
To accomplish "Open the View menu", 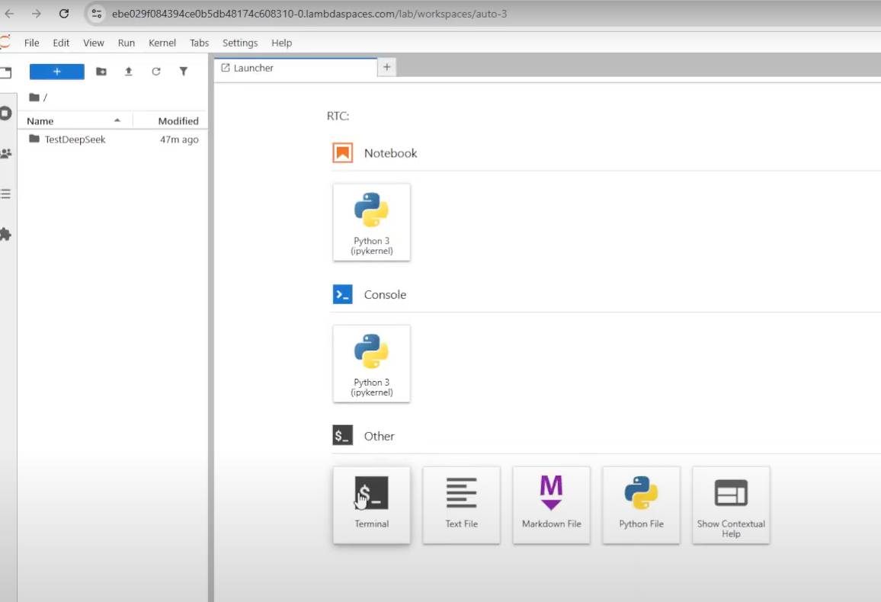I will pos(93,43).
